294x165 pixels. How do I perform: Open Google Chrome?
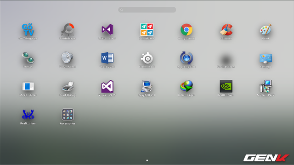pos(187,29)
